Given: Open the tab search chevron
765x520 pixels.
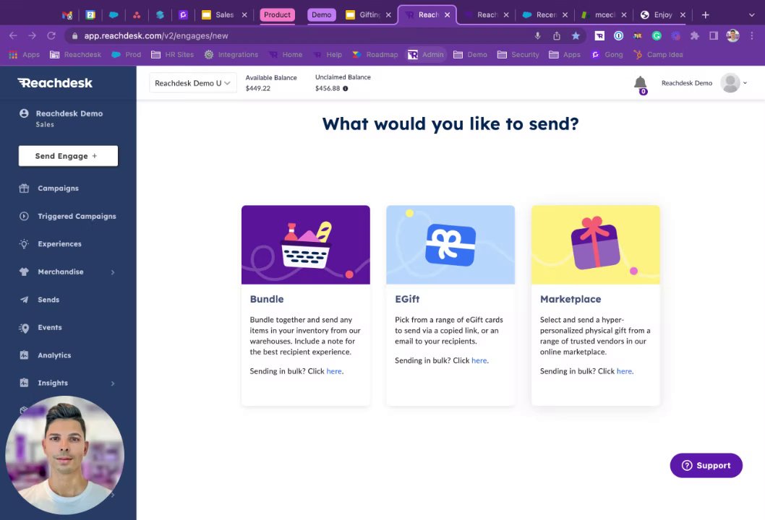Looking at the screenshot, I should pyautogui.click(x=752, y=15).
